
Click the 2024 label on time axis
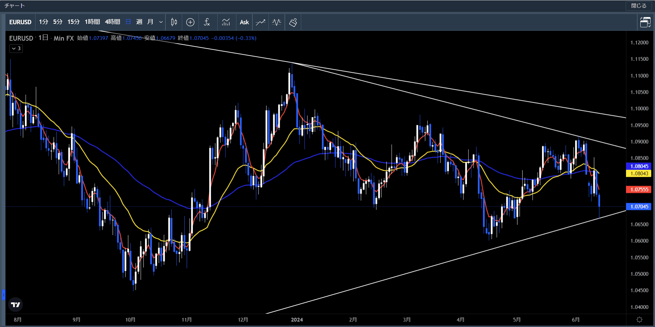click(x=297, y=319)
